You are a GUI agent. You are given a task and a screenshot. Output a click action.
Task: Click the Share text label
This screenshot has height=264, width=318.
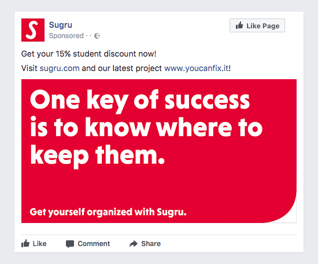(151, 244)
